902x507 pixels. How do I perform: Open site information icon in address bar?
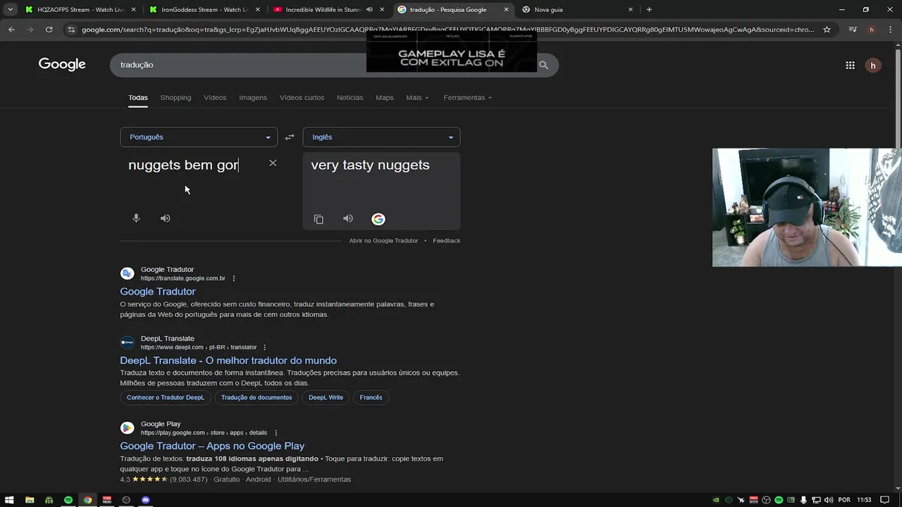(x=70, y=30)
